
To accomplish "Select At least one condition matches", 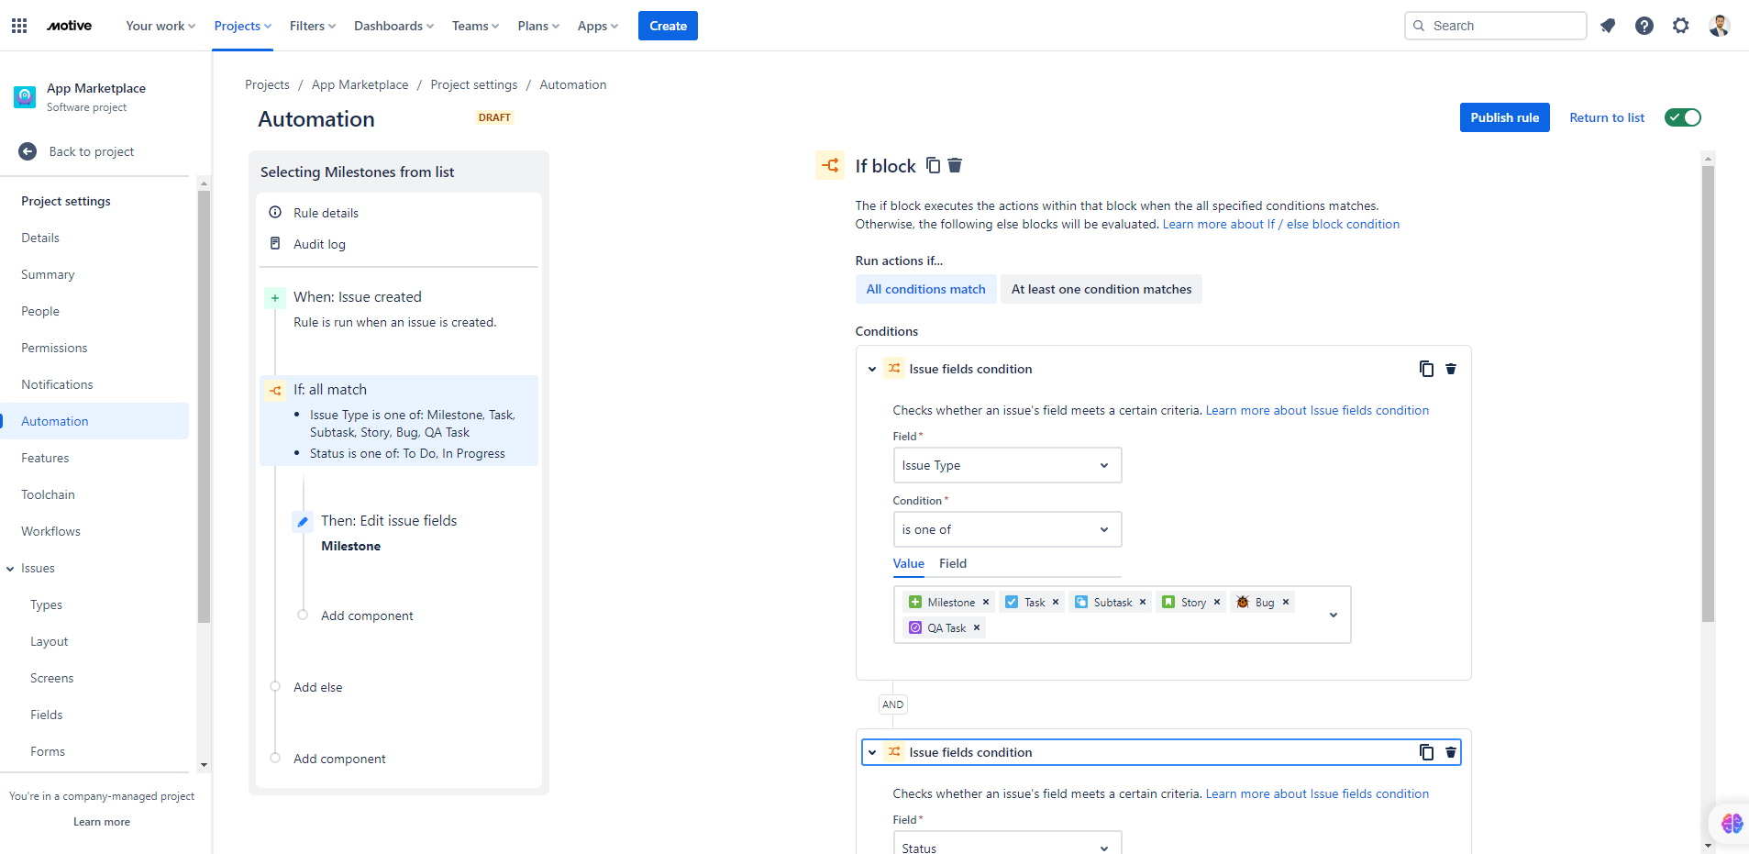I will [1101, 289].
